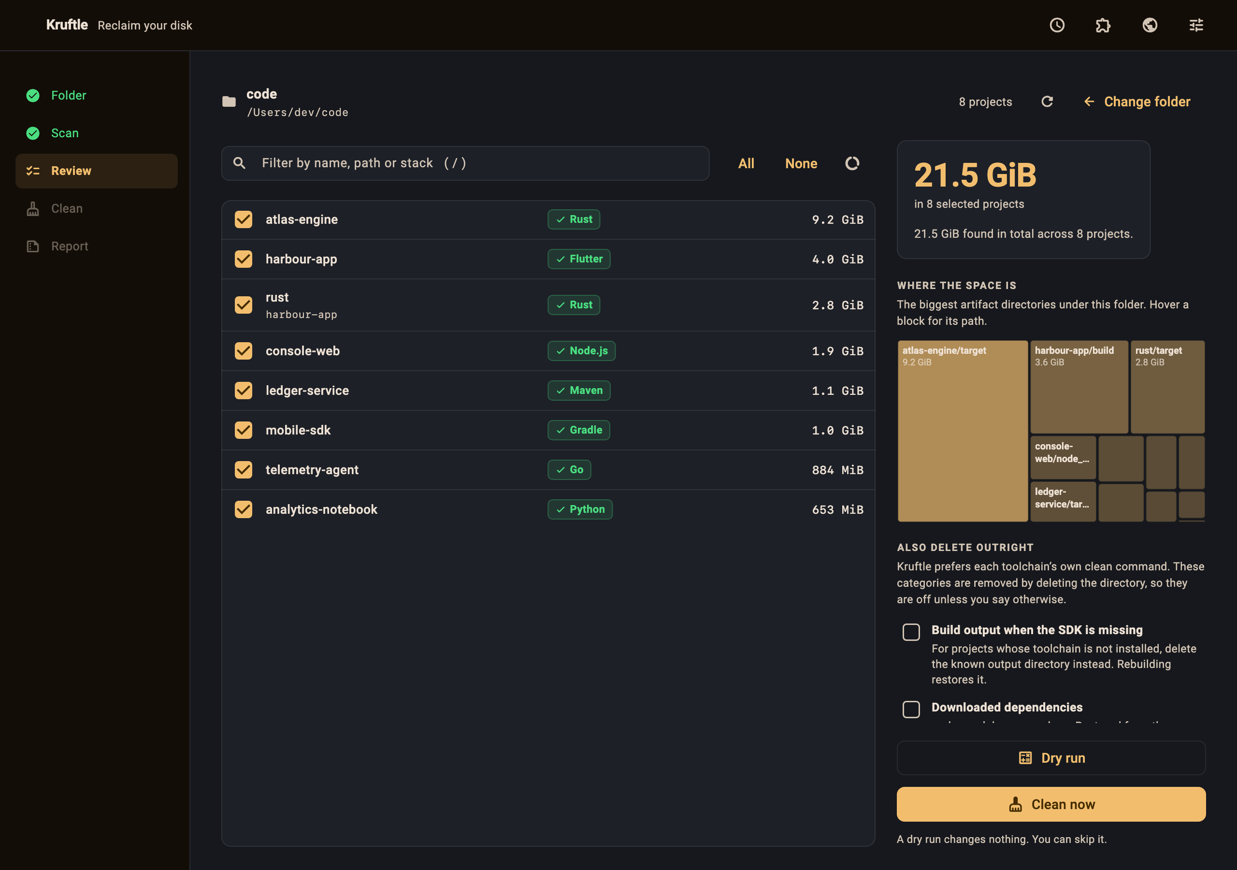Select None of the projects
Viewport: 1237px width, 870px height.
[801, 163]
